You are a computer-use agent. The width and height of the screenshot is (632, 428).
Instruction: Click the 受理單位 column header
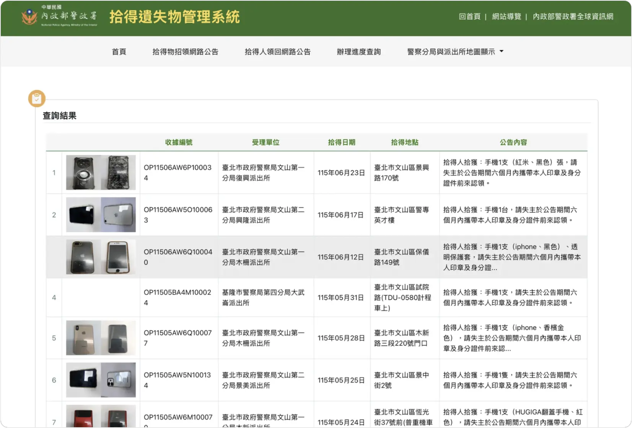pos(266,142)
